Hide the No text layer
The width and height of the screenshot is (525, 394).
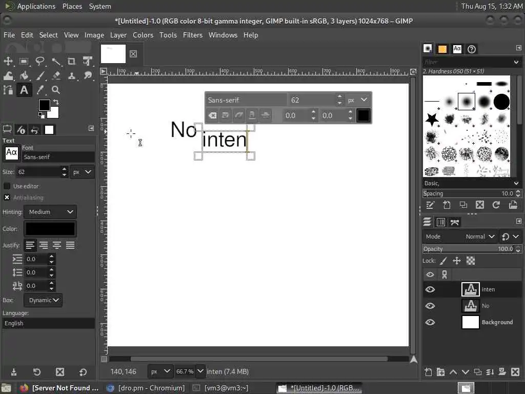pos(430,306)
